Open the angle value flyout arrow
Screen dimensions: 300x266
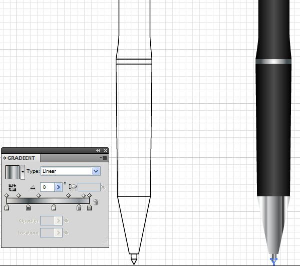tap(59, 187)
